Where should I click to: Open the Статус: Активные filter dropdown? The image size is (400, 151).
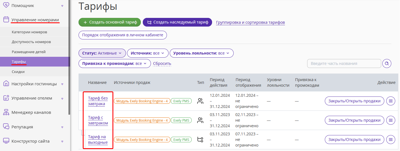coord(102,53)
